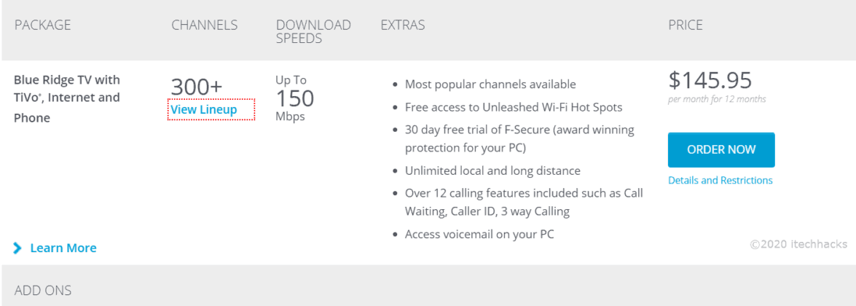Click Access voicemail on your PC item
The width and height of the screenshot is (856, 306).
[479, 235]
